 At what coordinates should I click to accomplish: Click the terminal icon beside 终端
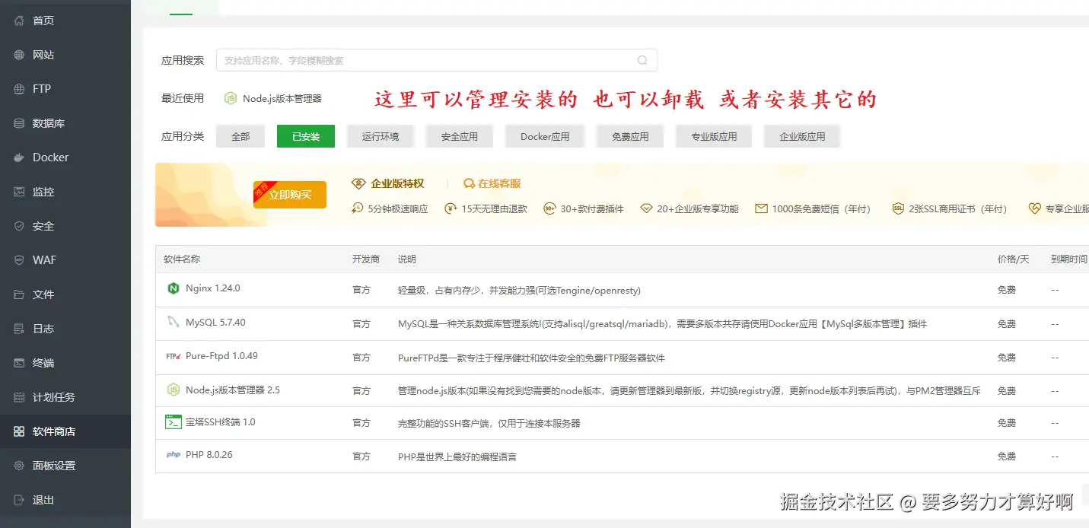(19, 363)
